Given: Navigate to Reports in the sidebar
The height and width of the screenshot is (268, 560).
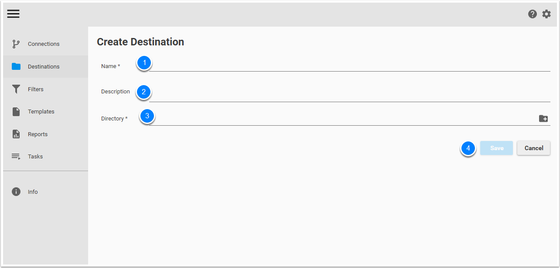Looking at the screenshot, I should pos(38,134).
